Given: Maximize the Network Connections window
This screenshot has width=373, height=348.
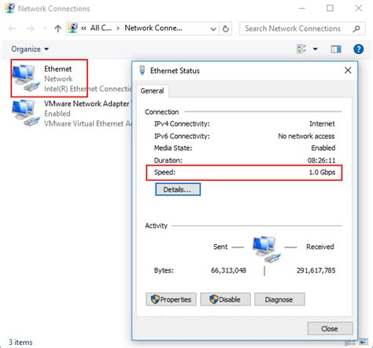Looking at the screenshot, I should click(330, 9).
